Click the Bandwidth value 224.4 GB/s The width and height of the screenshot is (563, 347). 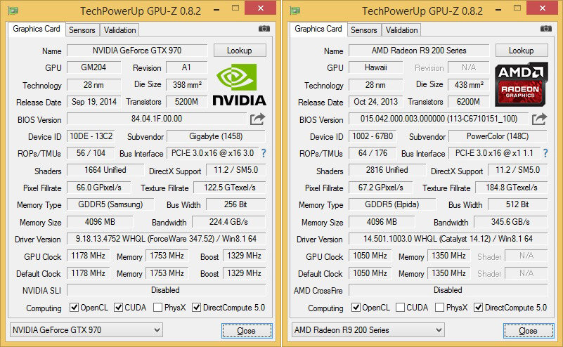coord(228,222)
